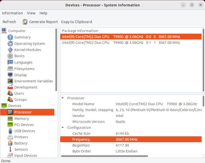Maximize the System Information window
Screen dimensions: 205x163
(x=192, y=5)
